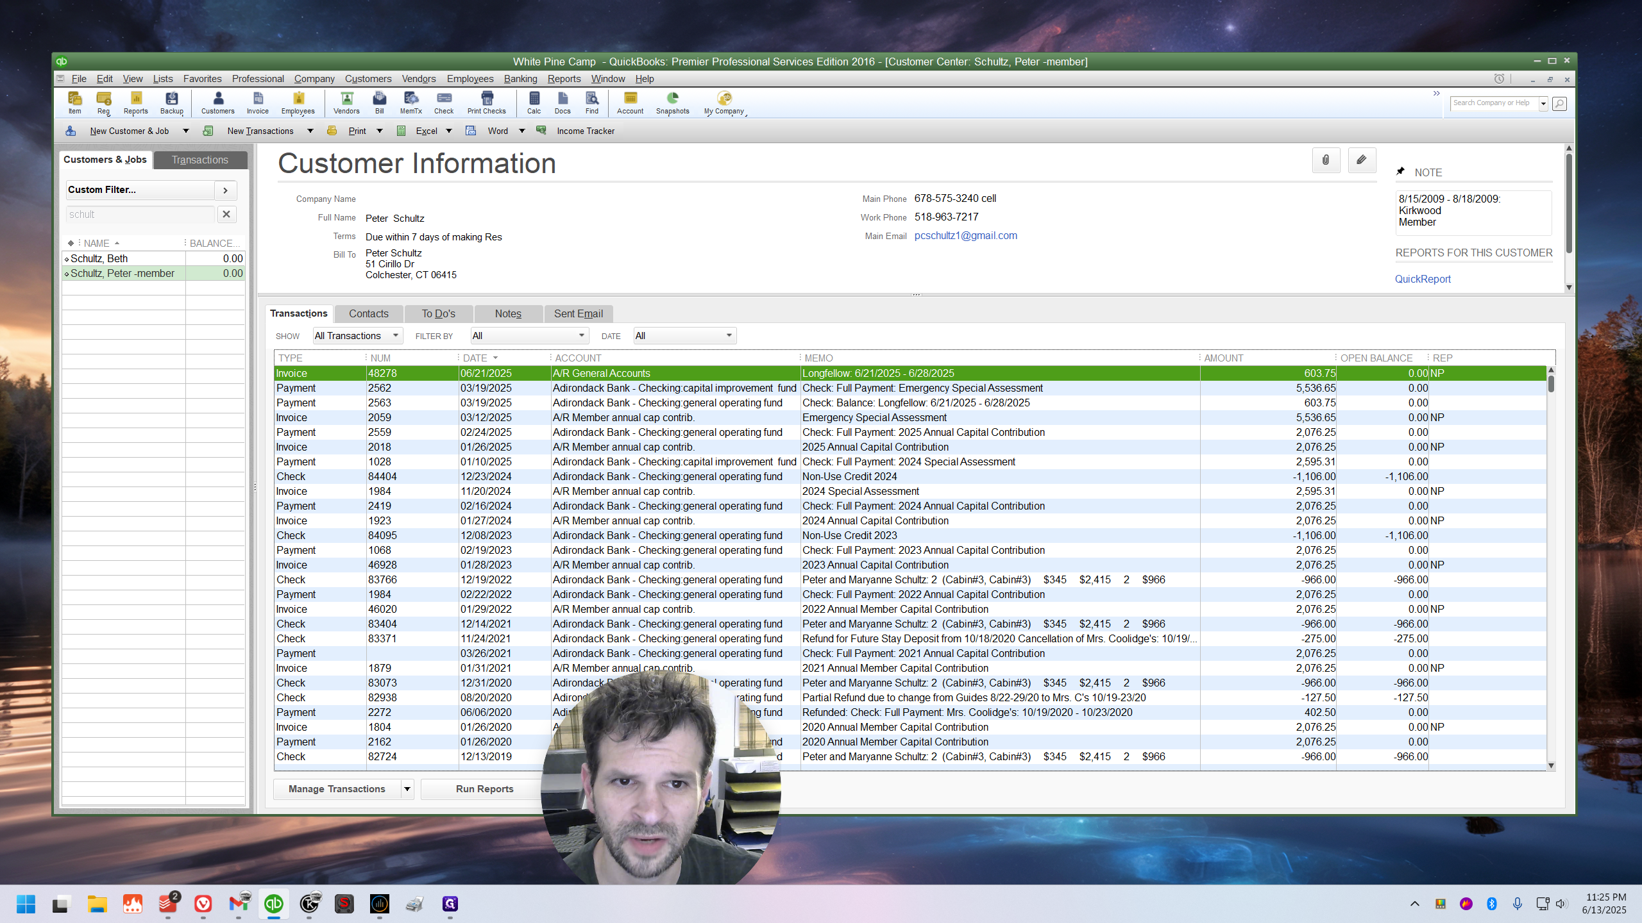Expand Print dropdown arrow
1642x923 pixels.
tap(380, 131)
